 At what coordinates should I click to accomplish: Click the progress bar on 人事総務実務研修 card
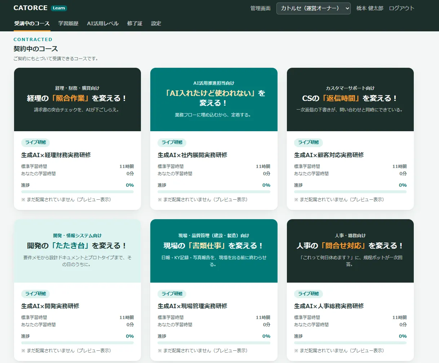pyautogui.click(x=350, y=343)
